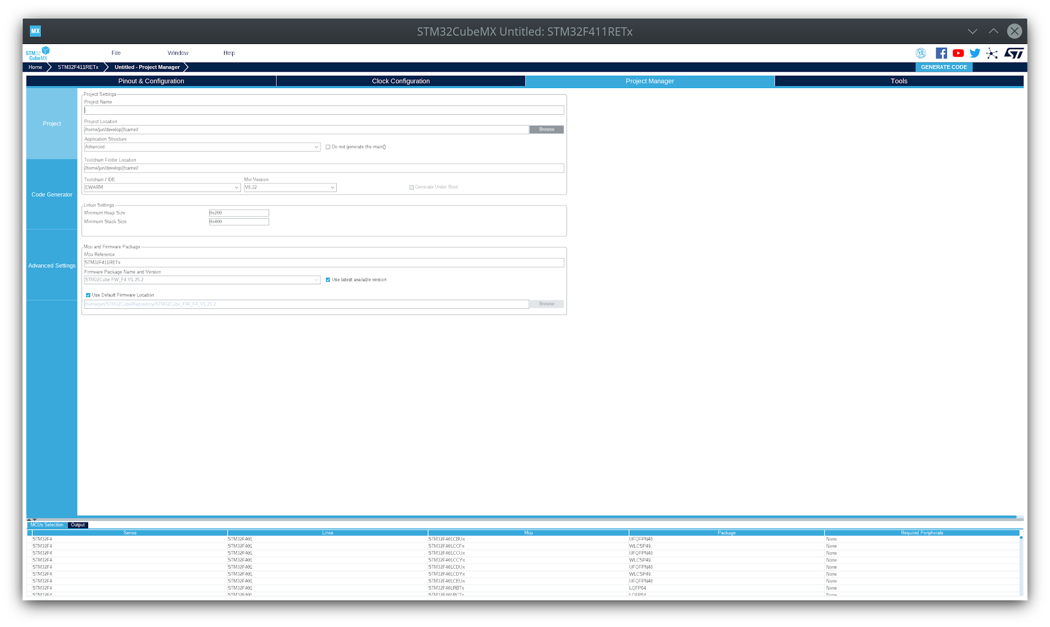
Task: Toggle 'Generate Under Root' checkbox
Action: 412,187
